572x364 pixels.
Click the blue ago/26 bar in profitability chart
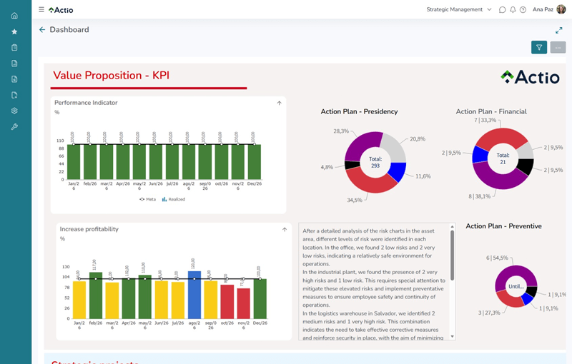pyautogui.click(x=194, y=295)
